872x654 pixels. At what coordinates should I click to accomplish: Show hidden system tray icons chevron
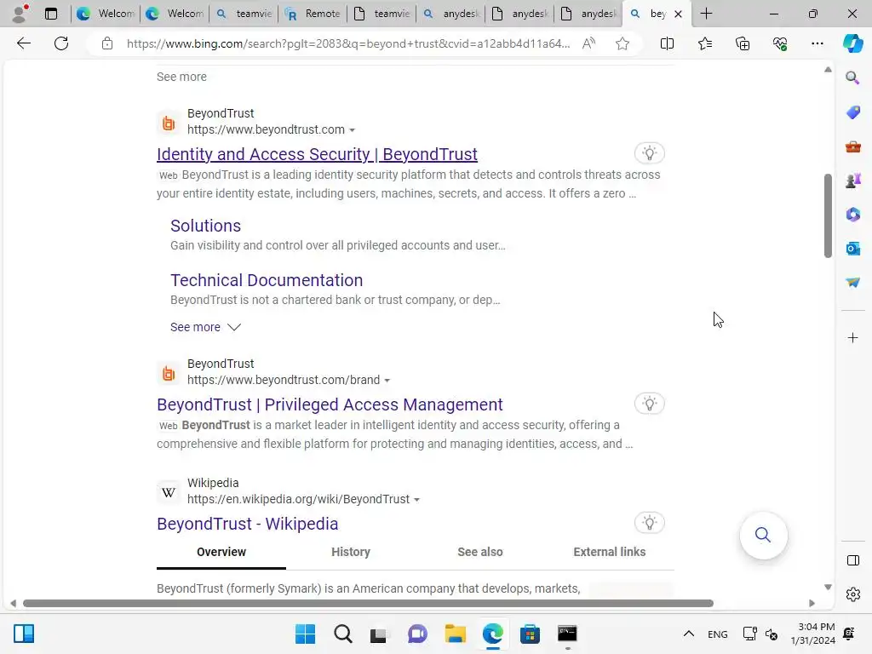pyautogui.click(x=688, y=634)
